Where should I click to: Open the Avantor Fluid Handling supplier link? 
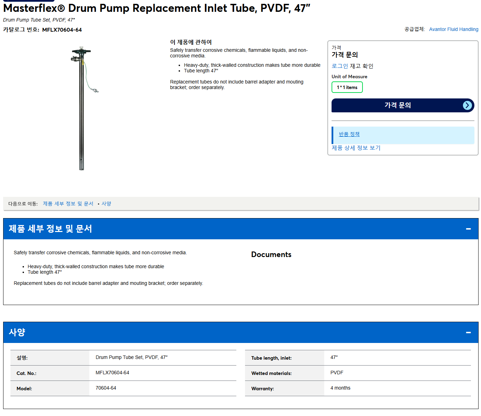point(454,29)
